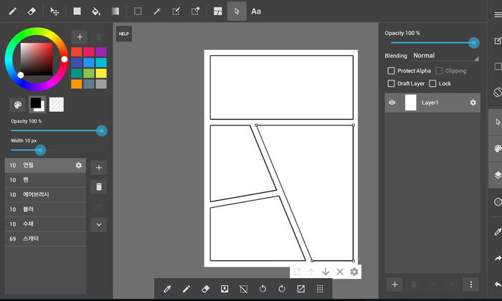Enable Protect Alpha checkbox
502x301 pixels.
click(x=392, y=71)
